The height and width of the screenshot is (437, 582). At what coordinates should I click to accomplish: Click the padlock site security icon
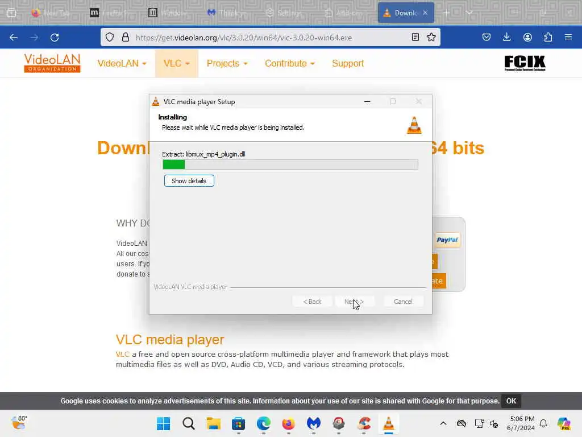(126, 37)
